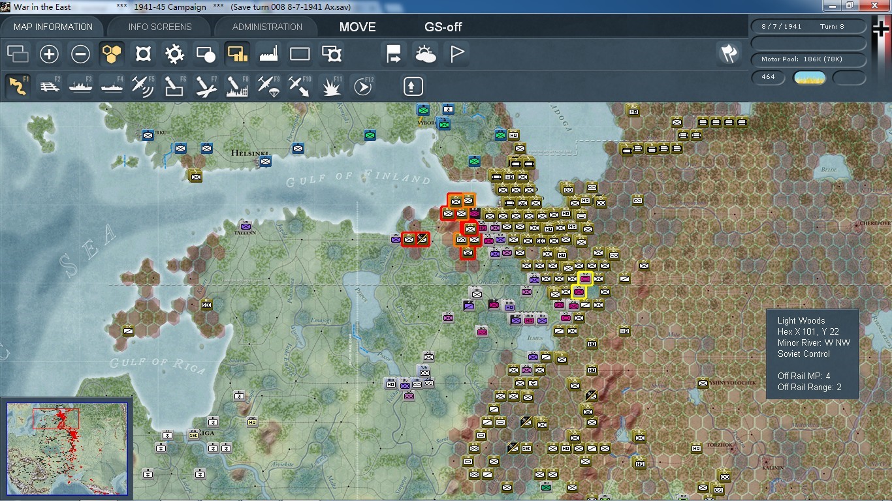Click the counters-with-ring icon after rectangle
The width and height of the screenshot is (892, 501).
click(332, 53)
